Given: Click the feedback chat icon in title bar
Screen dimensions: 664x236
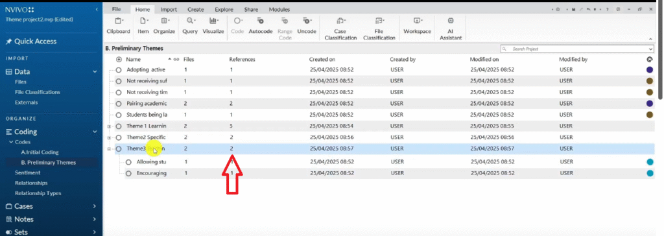Looking at the screenshot, I should coord(619,9).
